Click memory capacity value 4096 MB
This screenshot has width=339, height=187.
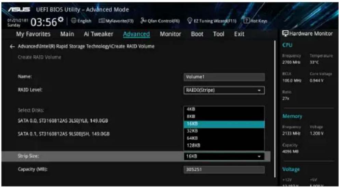(x=290, y=152)
